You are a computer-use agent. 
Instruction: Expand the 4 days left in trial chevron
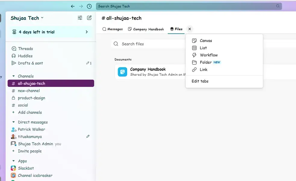tap(87, 32)
